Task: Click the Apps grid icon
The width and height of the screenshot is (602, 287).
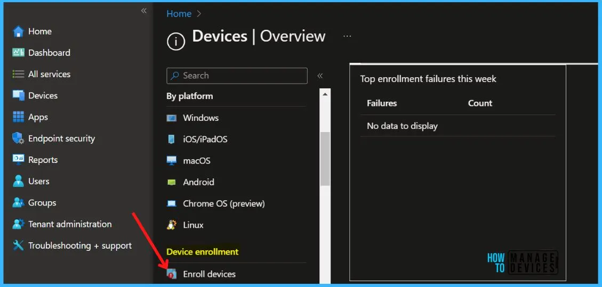Action: [x=18, y=117]
